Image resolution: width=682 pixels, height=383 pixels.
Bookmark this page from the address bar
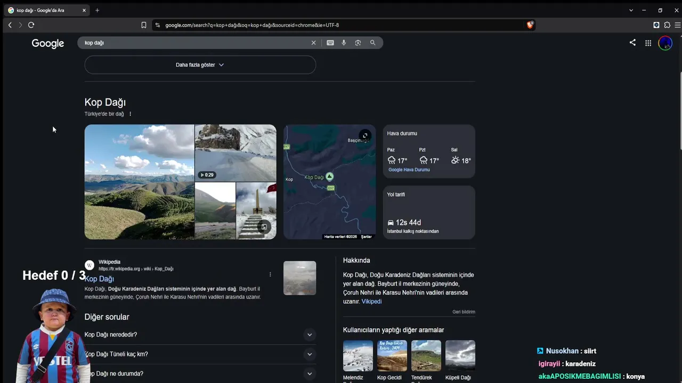point(143,25)
